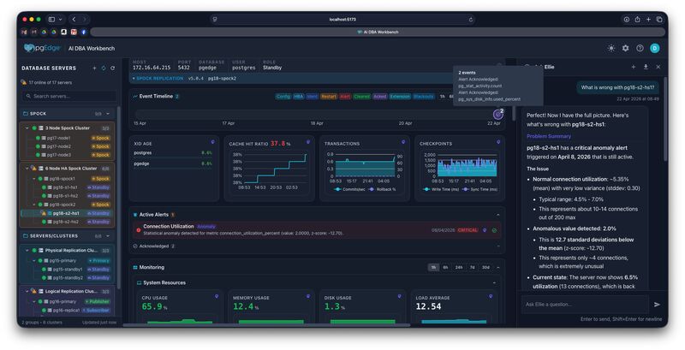
Task: Add a new database server with plus icon
Action: tap(94, 68)
